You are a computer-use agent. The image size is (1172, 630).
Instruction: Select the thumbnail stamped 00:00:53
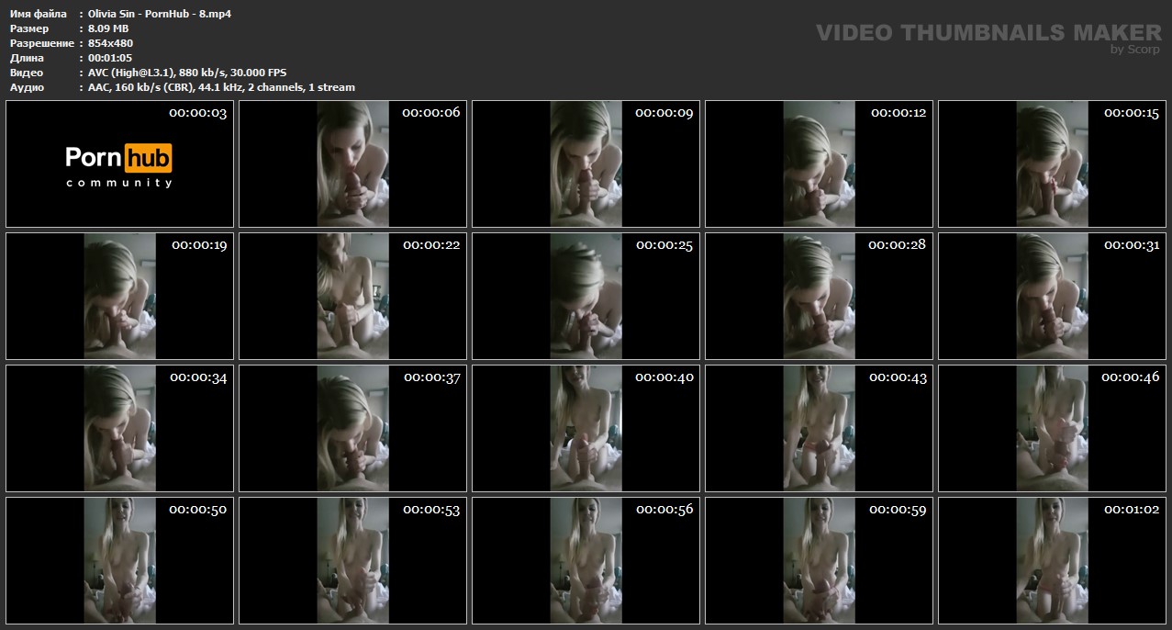(352, 560)
